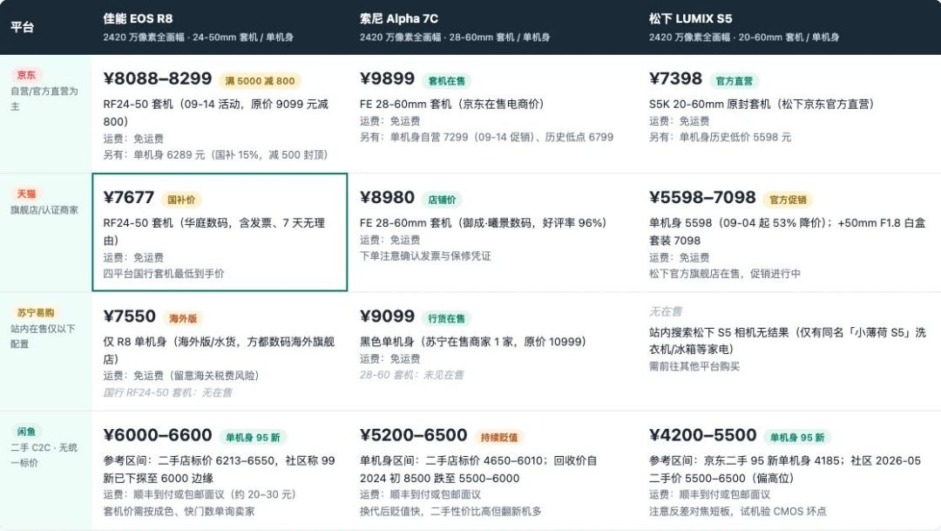Image resolution: width=941 pixels, height=531 pixels.
Task: Click the 官方直营 badge
Action: coord(734,81)
